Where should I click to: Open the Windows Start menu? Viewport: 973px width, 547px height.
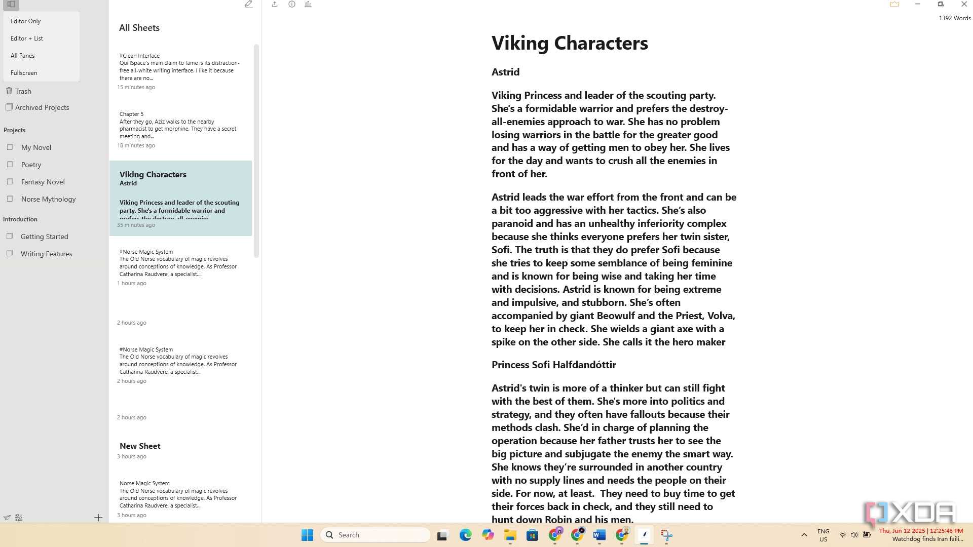click(307, 535)
